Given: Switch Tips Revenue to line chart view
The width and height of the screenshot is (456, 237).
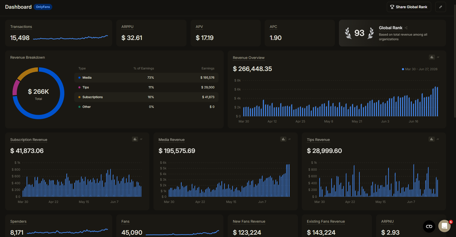Looking at the screenshot, I should pyautogui.click(x=438, y=139).
